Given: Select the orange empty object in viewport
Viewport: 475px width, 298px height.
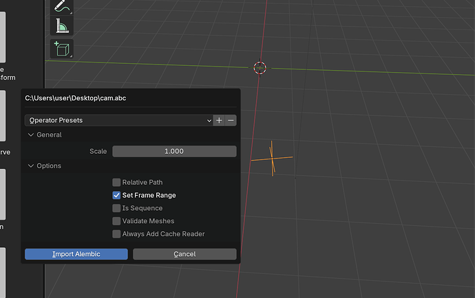Looking at the screenshot, I should (272, 159).
